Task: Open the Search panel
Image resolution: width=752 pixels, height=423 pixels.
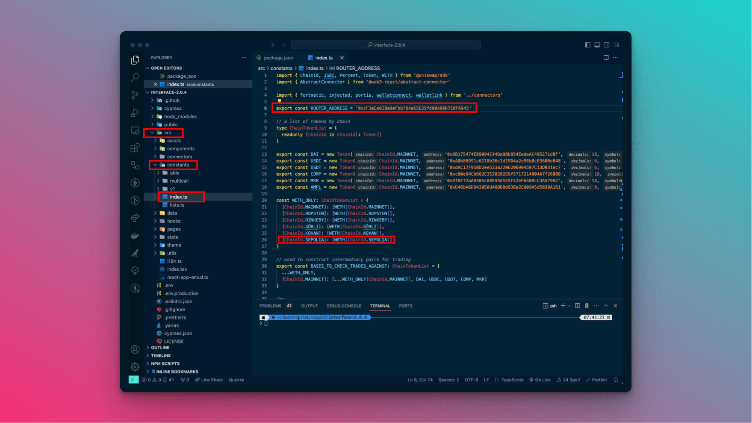Action: point(135,77)
